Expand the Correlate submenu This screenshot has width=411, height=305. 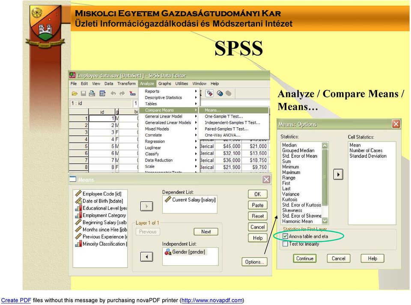pos(169,135)
